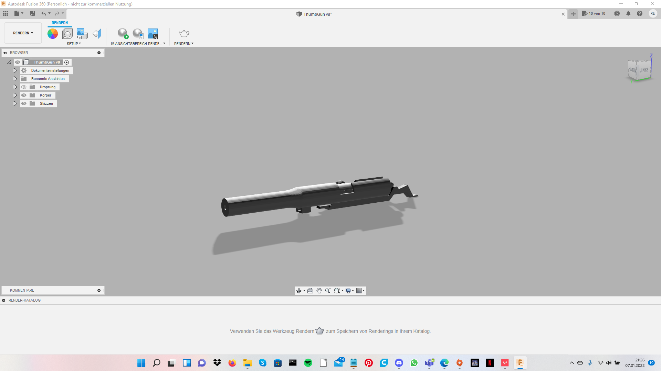Screen dimensions: 661x371
Task: Open Fit zoom window tool
Action: [x=337, y=291]
